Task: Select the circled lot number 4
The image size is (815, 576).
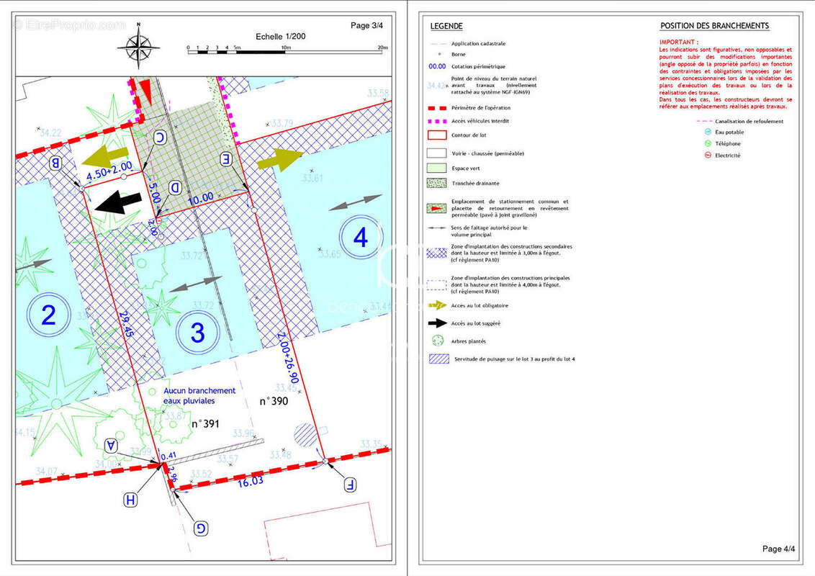Action: pyautogui.click(x=361, y=237)
